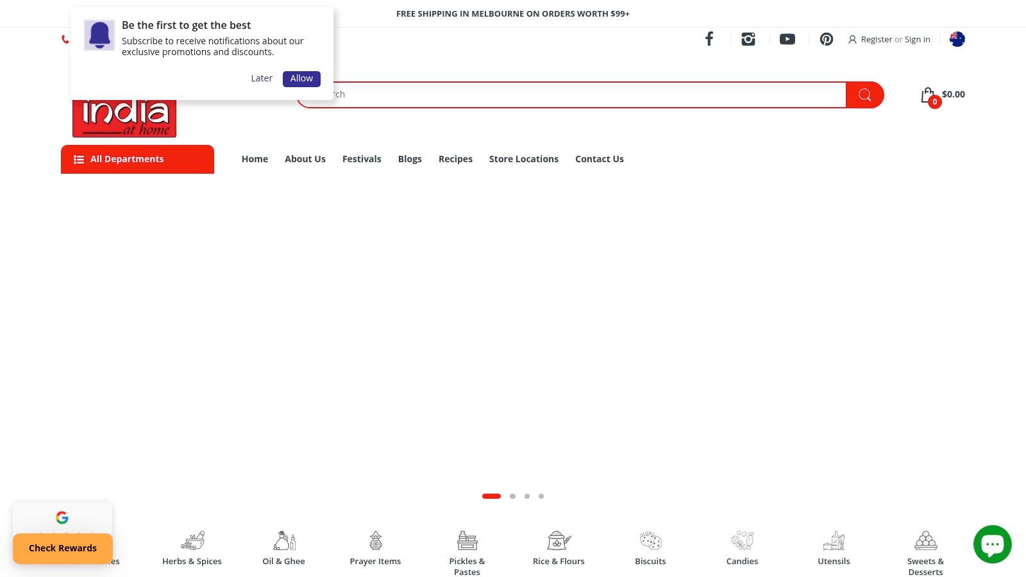
Task: Open the Instagram profile icon
Action: [x=748, y=39]
